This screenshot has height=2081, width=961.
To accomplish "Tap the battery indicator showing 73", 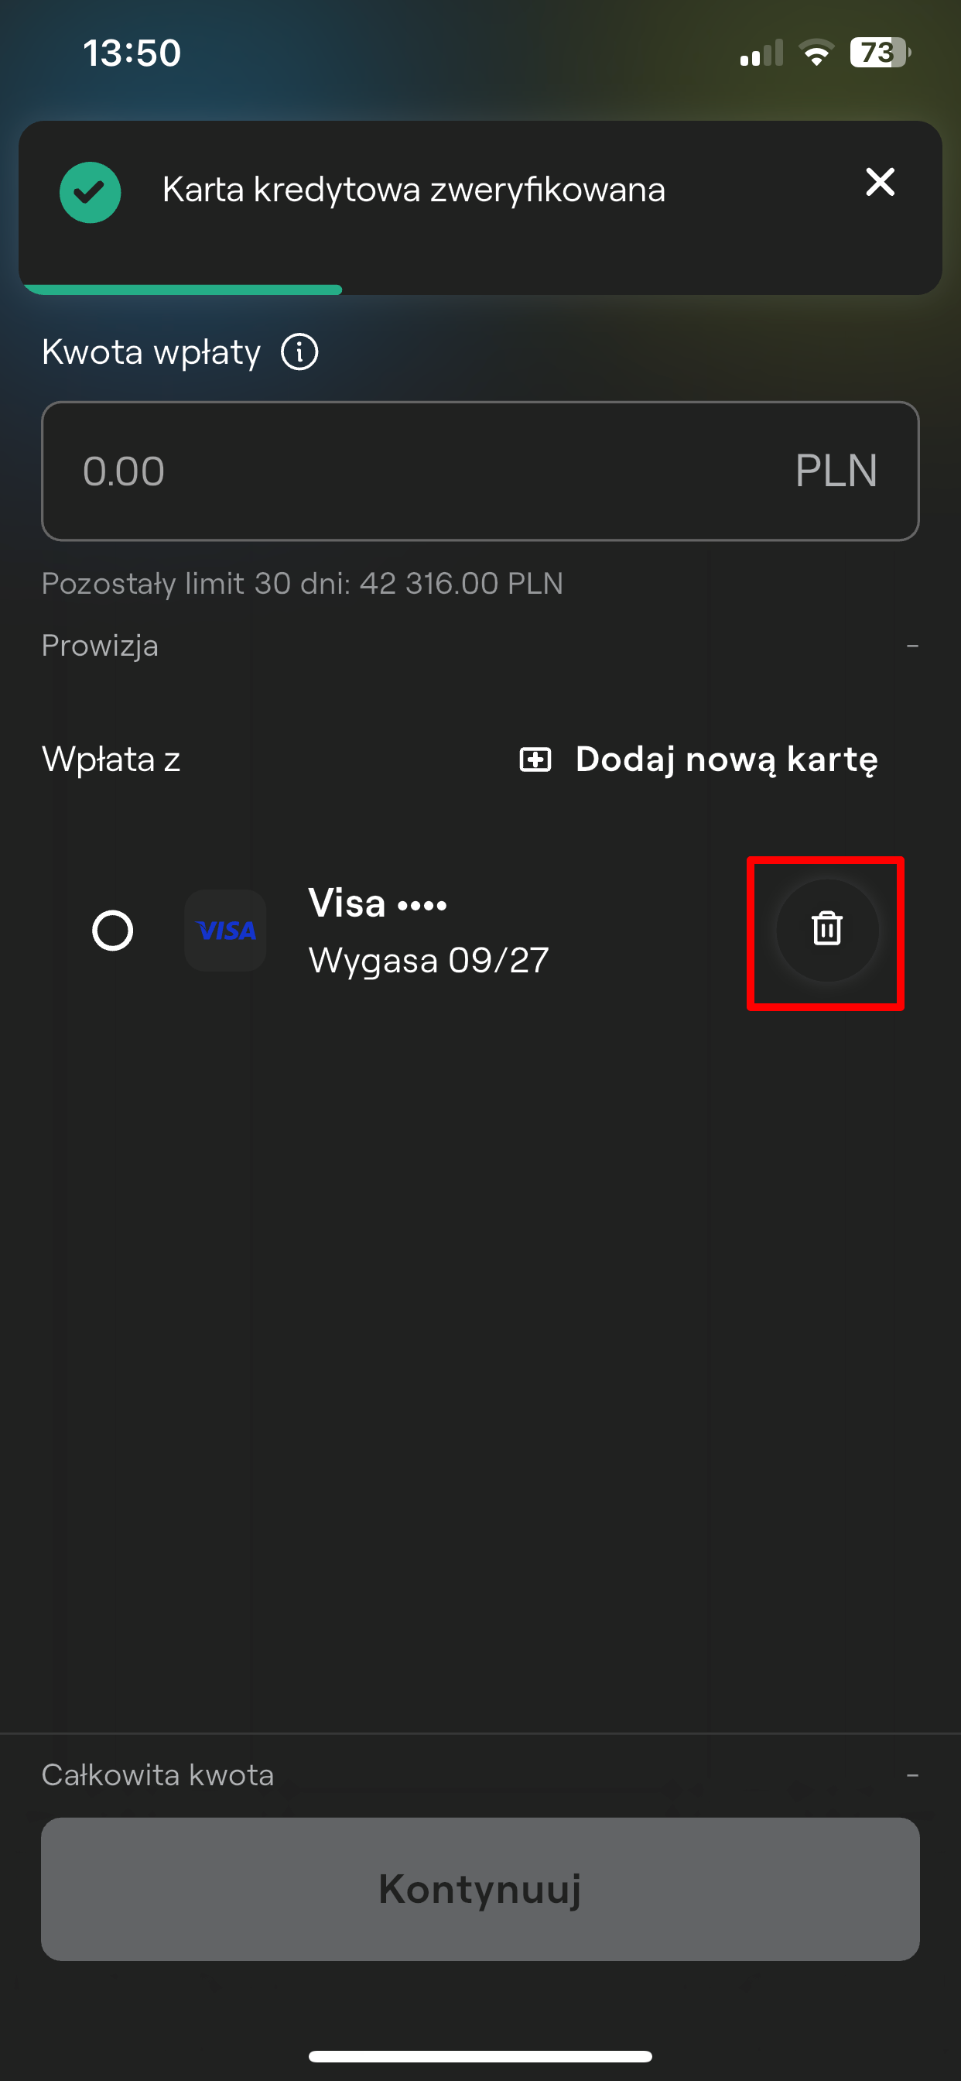I will pyautogui.click(x=877, y=52).
